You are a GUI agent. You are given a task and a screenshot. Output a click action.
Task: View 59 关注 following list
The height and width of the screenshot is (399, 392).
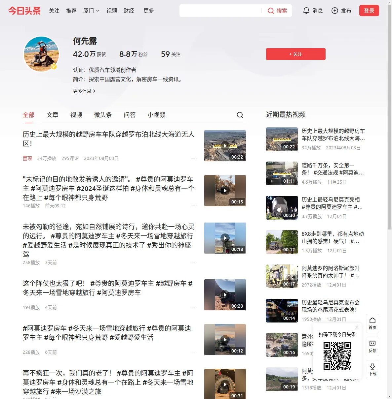(171, 54)
